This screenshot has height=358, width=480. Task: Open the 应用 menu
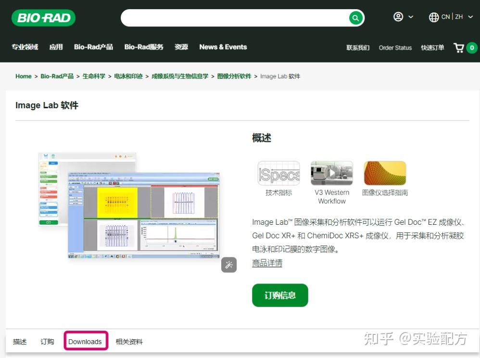coord(56,47)
